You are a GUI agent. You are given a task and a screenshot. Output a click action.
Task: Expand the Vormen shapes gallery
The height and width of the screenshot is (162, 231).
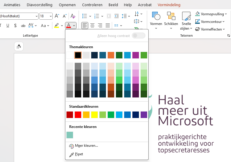click(x=156, y=28)
